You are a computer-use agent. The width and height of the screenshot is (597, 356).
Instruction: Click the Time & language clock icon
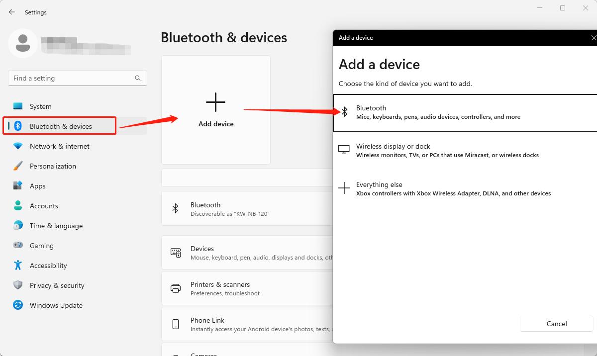pos(18,226)
